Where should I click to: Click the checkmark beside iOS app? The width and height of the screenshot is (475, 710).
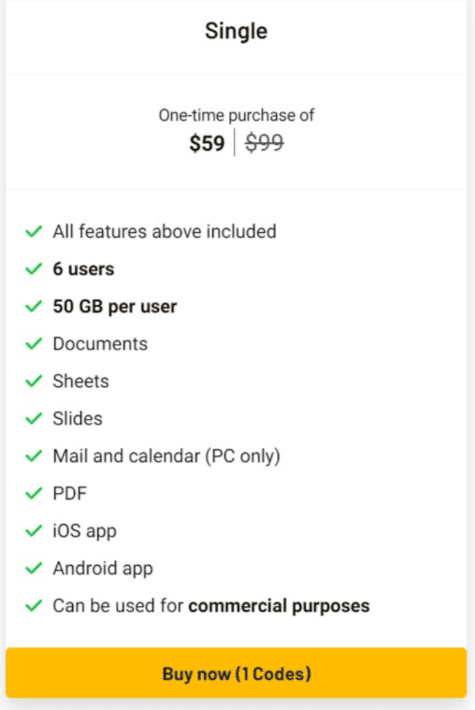point(33,531)
